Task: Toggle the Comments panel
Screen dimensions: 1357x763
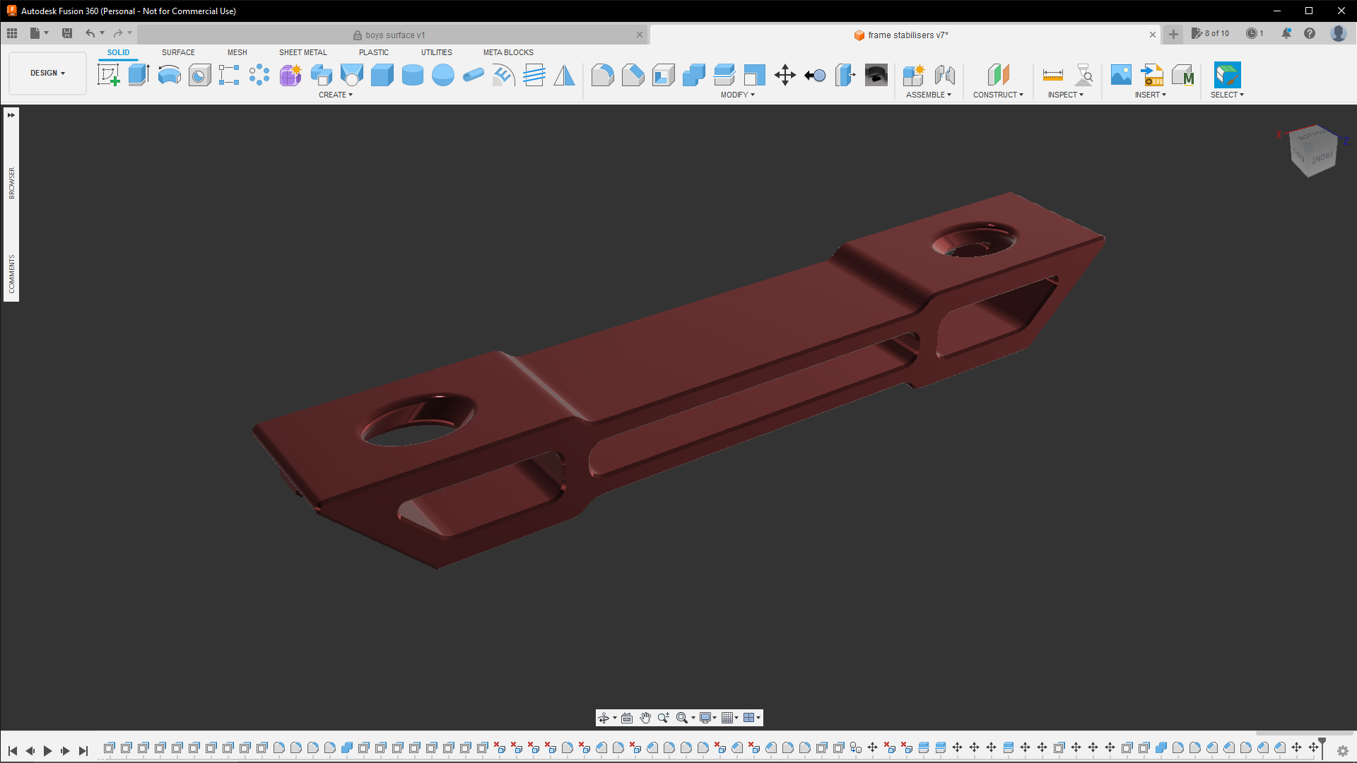Action: click(11, 273)
